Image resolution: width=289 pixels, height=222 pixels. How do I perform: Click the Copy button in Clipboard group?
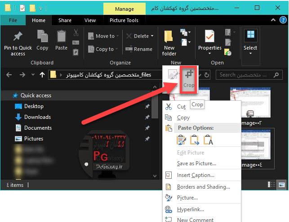pyautogui.click(x=42, y=40)
